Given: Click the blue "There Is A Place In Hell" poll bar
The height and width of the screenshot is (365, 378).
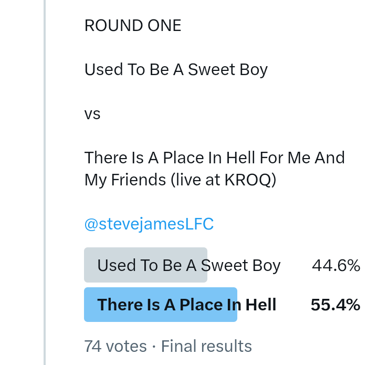Looking at the screenshot, I should point(160,305).
